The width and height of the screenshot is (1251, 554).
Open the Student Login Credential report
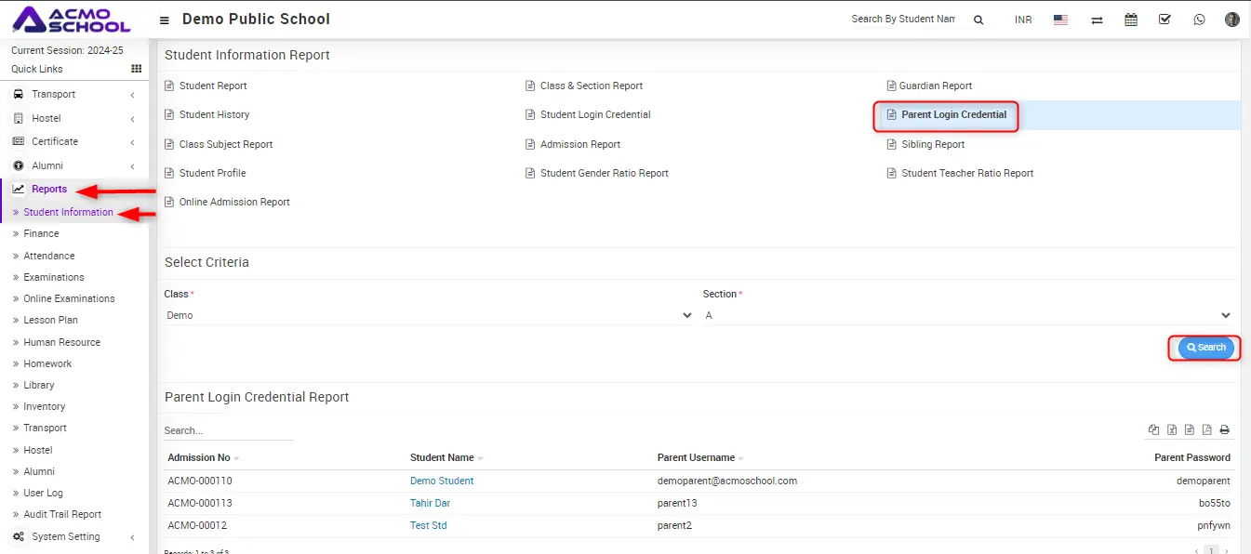pos(594,114)
